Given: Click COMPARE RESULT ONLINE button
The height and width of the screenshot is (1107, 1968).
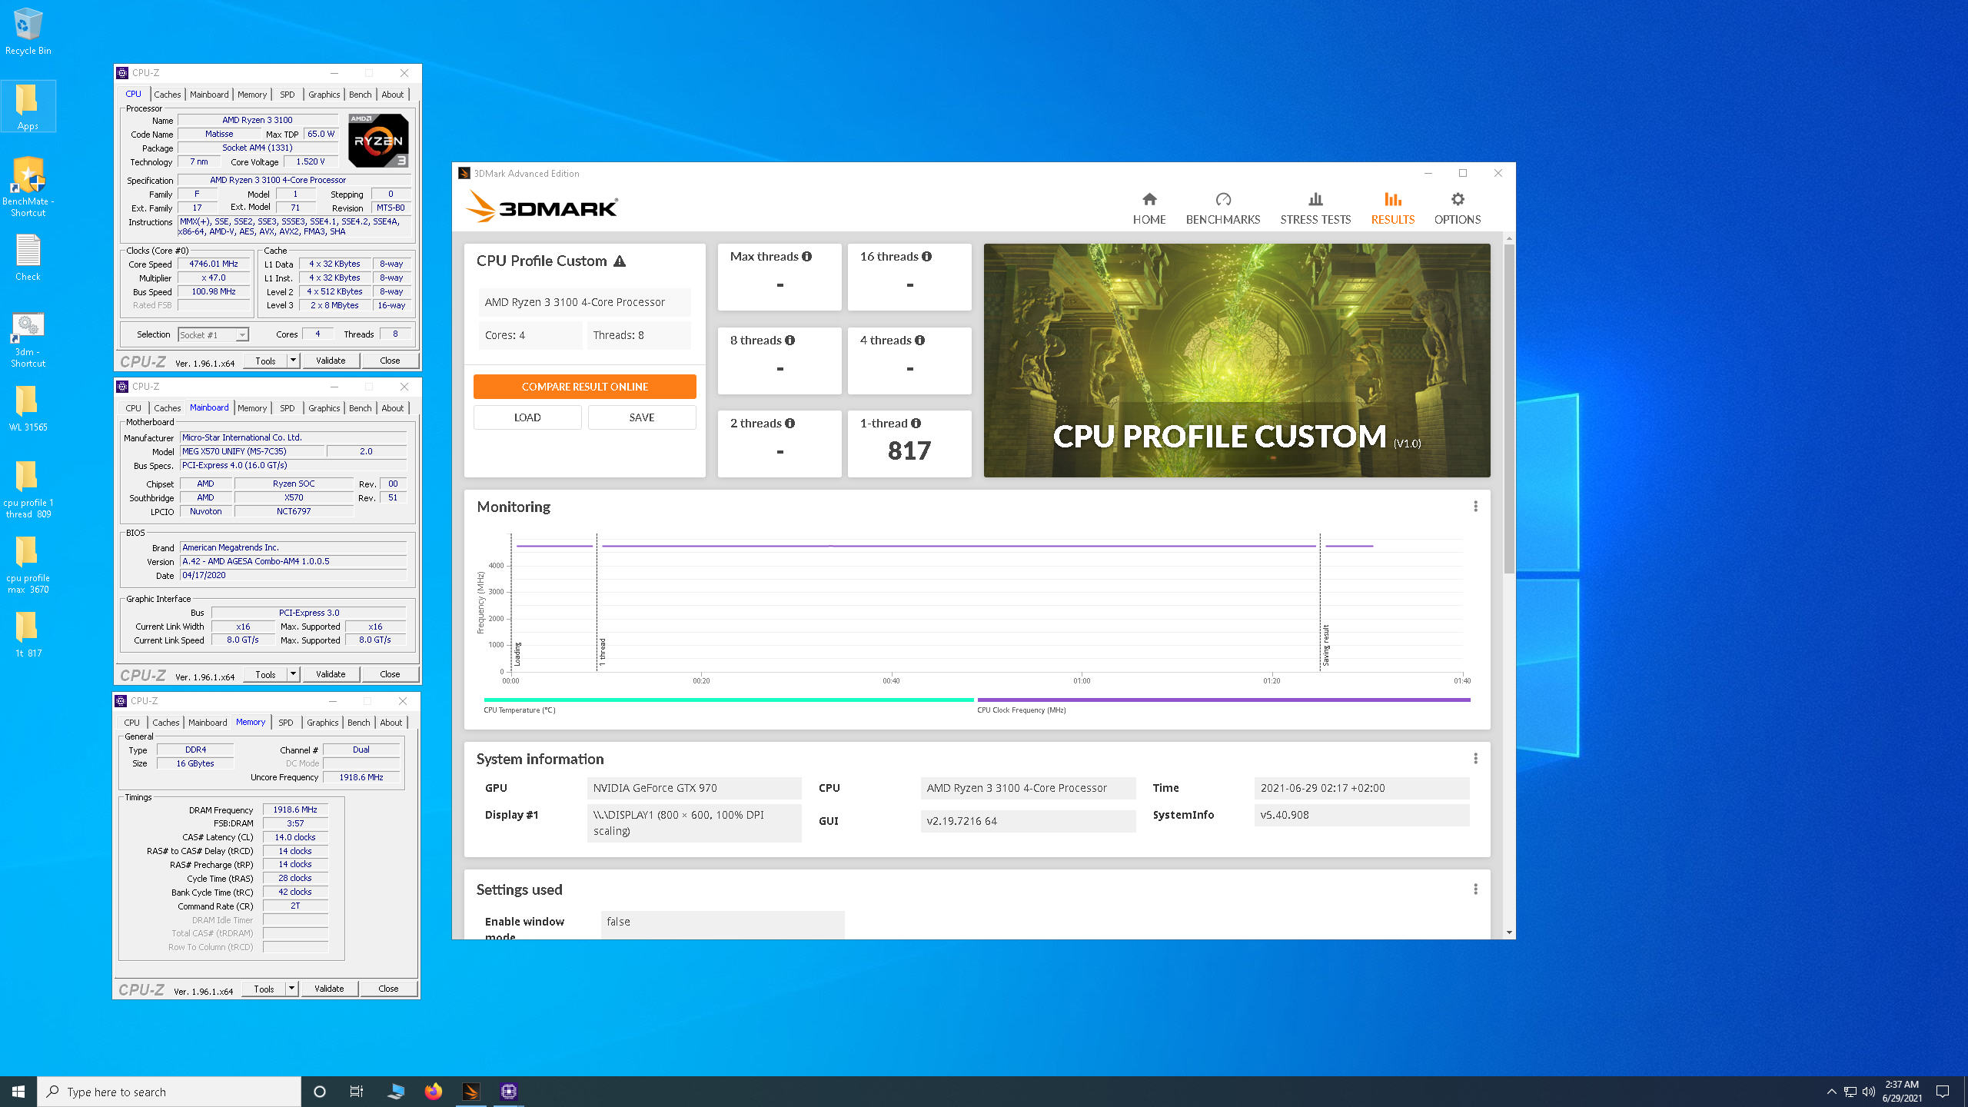Looking at the screenshot, I should (x=584, y=387).
